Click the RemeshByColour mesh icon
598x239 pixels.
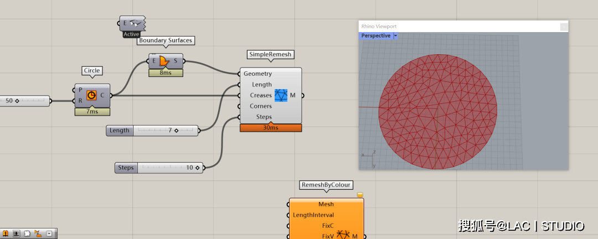[343, 235]
